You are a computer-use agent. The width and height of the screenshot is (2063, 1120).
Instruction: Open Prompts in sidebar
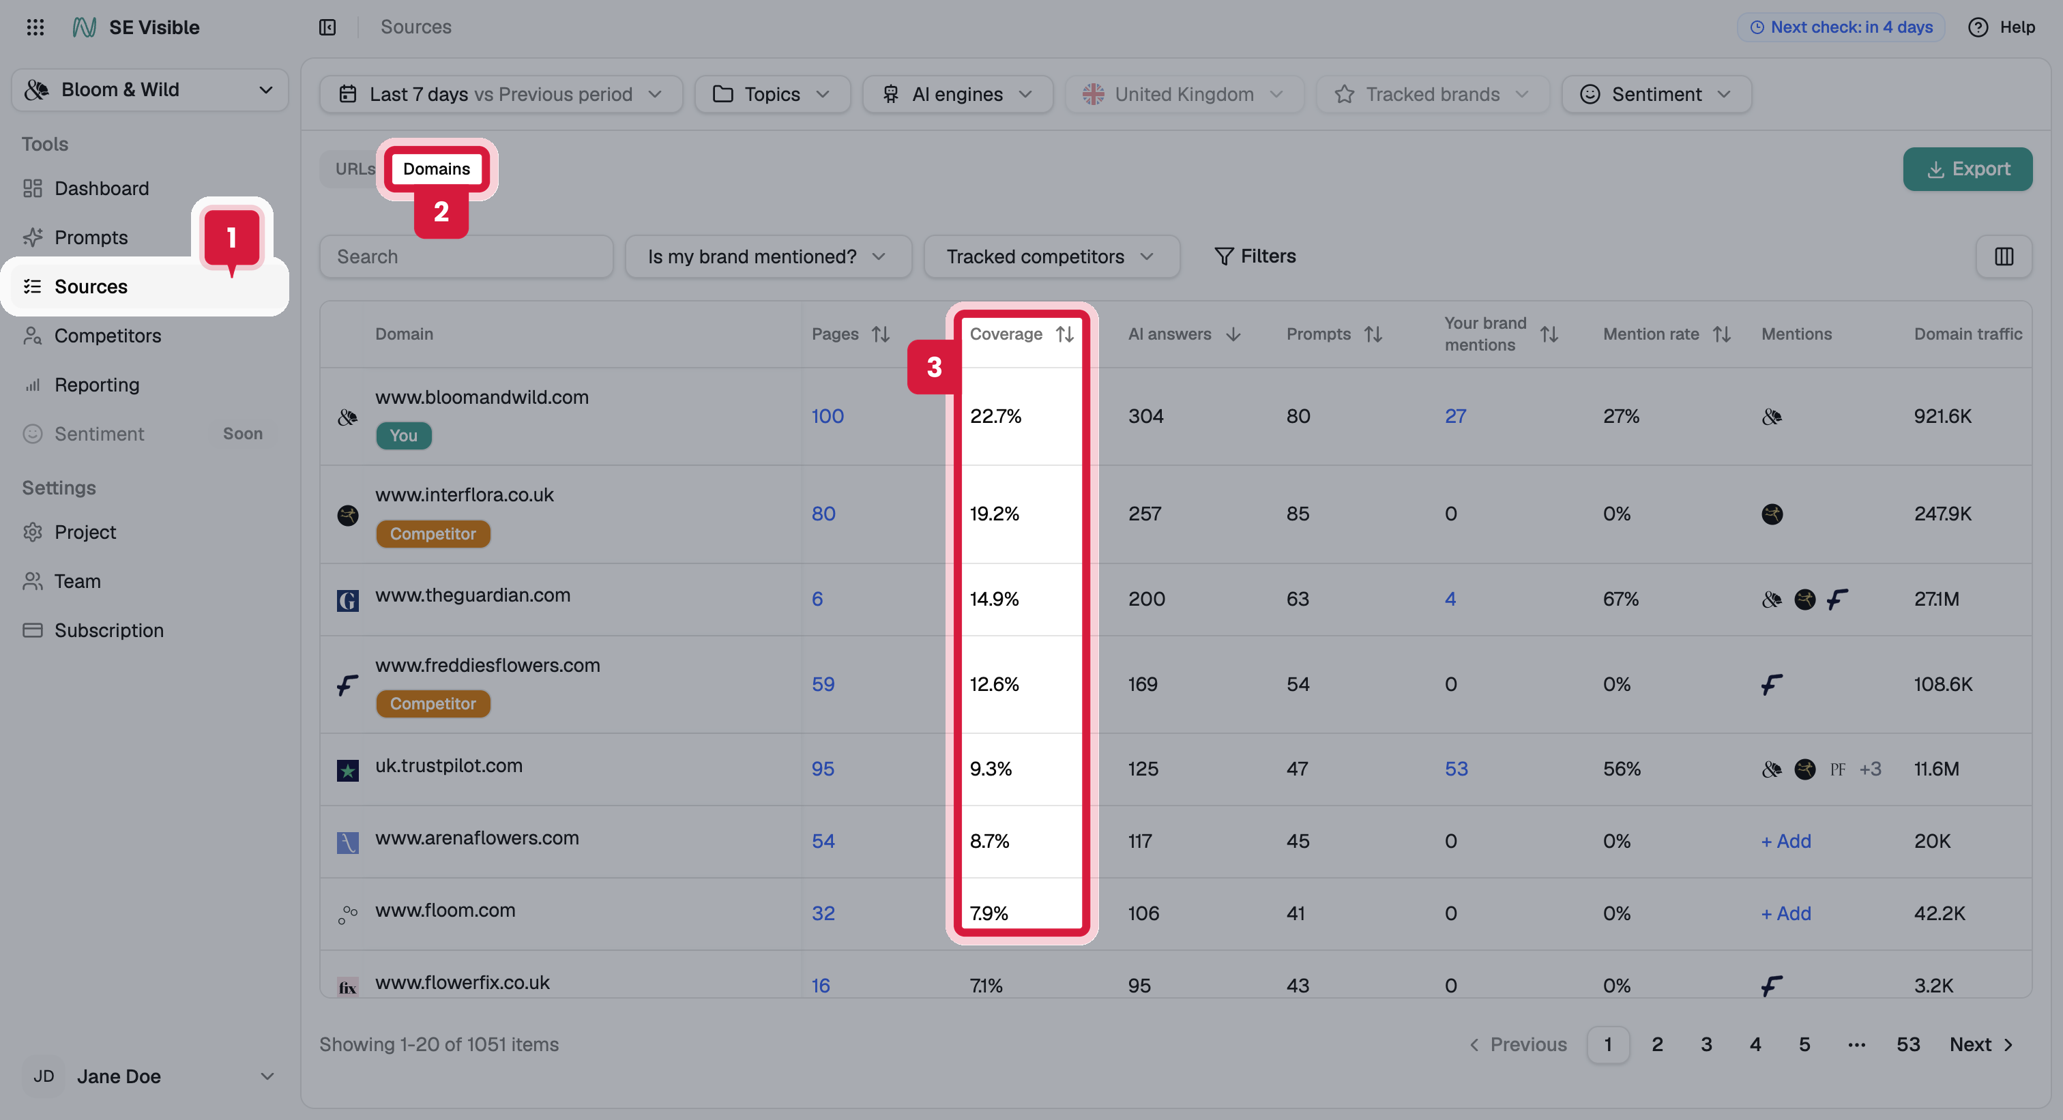[91, 238]
